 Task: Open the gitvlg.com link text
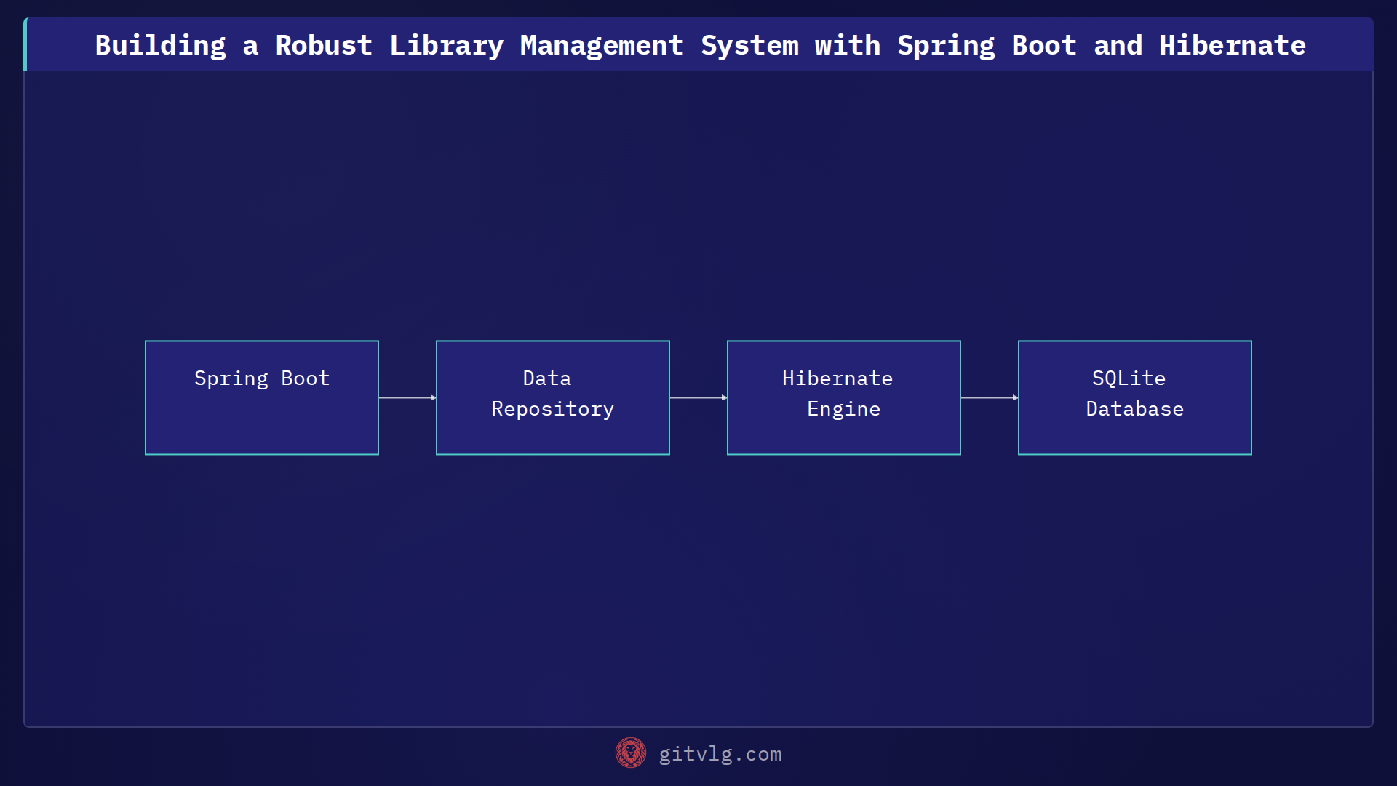720,754
